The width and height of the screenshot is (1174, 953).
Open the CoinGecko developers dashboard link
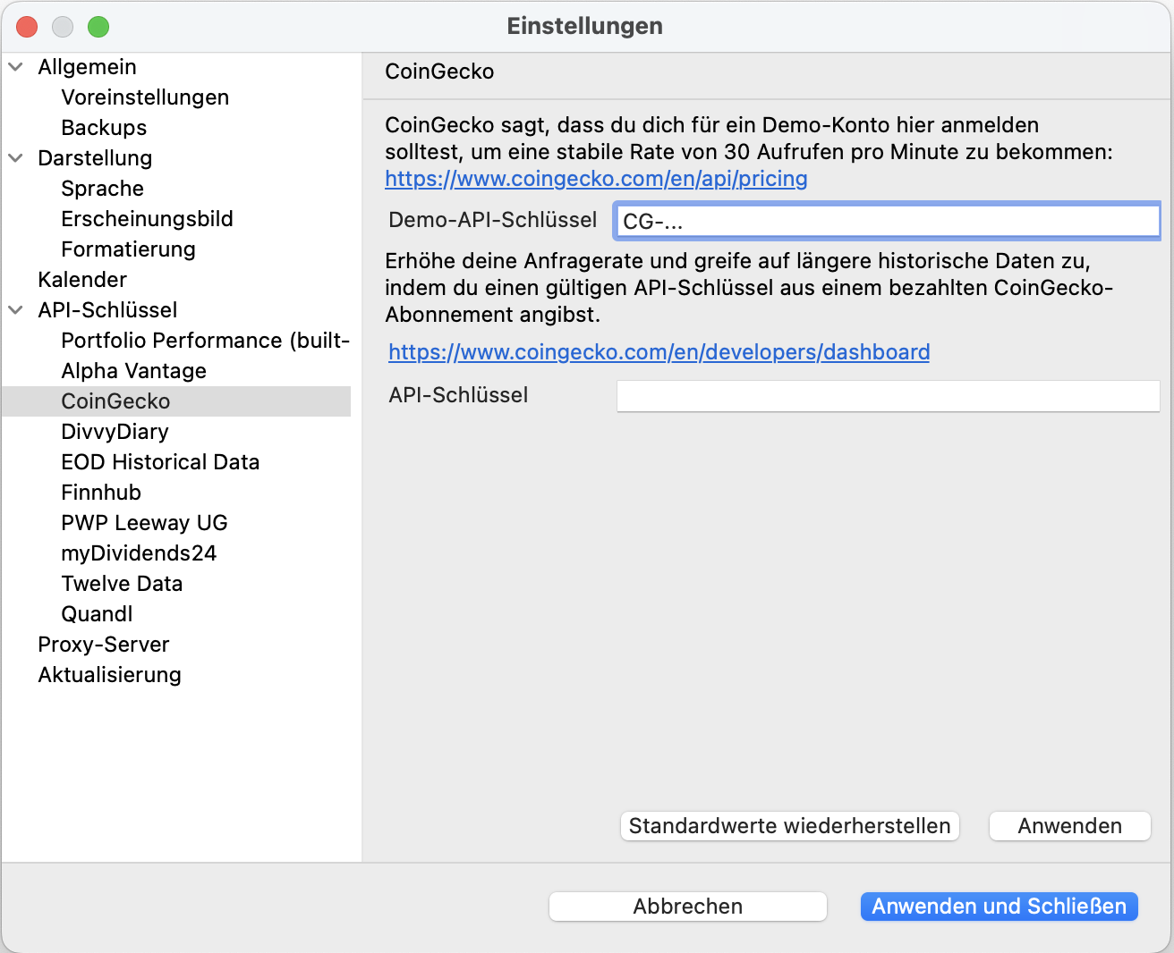coord(659,352)
